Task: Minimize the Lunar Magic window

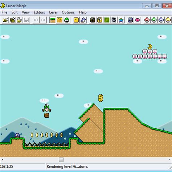Action: tap(147, 6)
